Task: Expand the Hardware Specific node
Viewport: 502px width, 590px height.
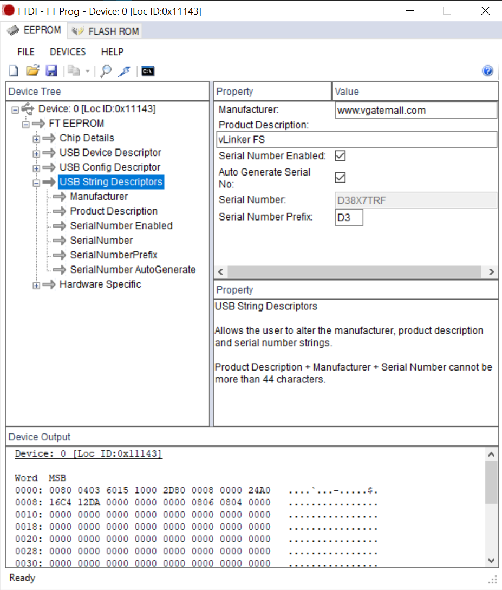Action: (36, 284)
